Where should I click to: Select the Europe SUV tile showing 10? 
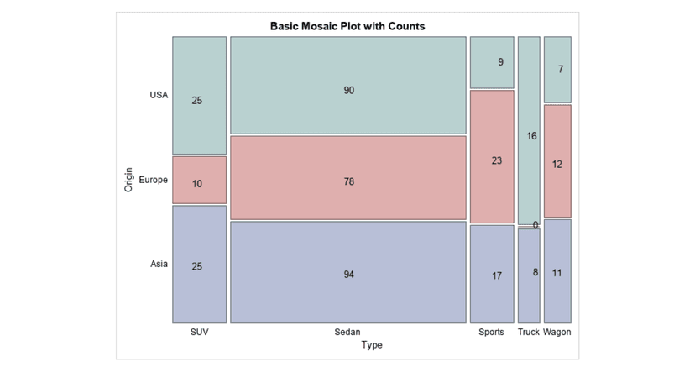click(199, 180)
